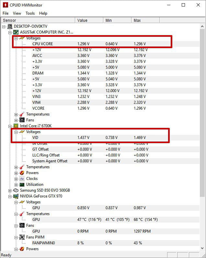Screen dimensions: 206x258
Task: Collapse the NVIDIA GeForce GTX 970 node
Action: click(10, 197)
